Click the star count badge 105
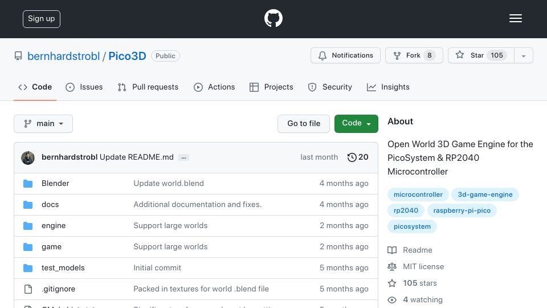Viewport: 547px width, 308px height. [497, 55]
